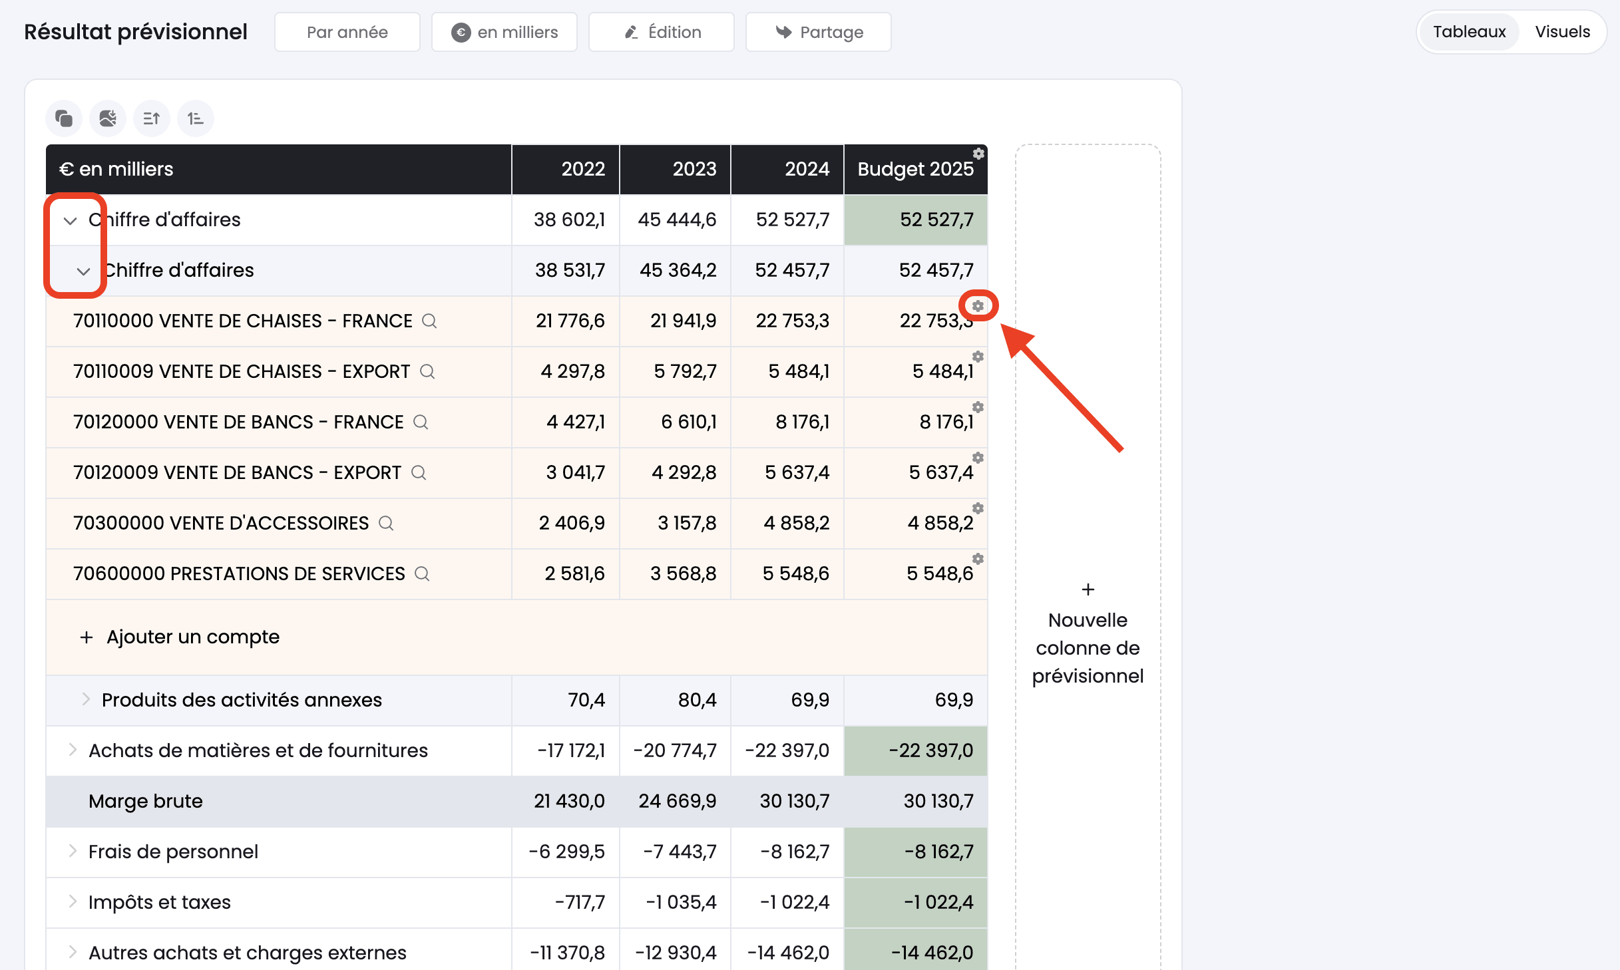The image size is (1620, 970).
Task: Open gear for 70600000 PRESTATIONS DE SERVICES
Action: 978,559
